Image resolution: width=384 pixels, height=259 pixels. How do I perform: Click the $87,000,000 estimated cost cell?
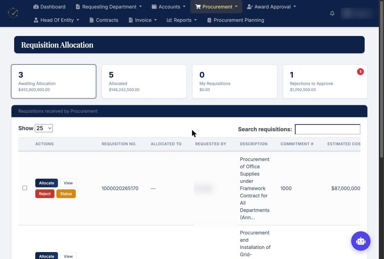pos(346,188)
